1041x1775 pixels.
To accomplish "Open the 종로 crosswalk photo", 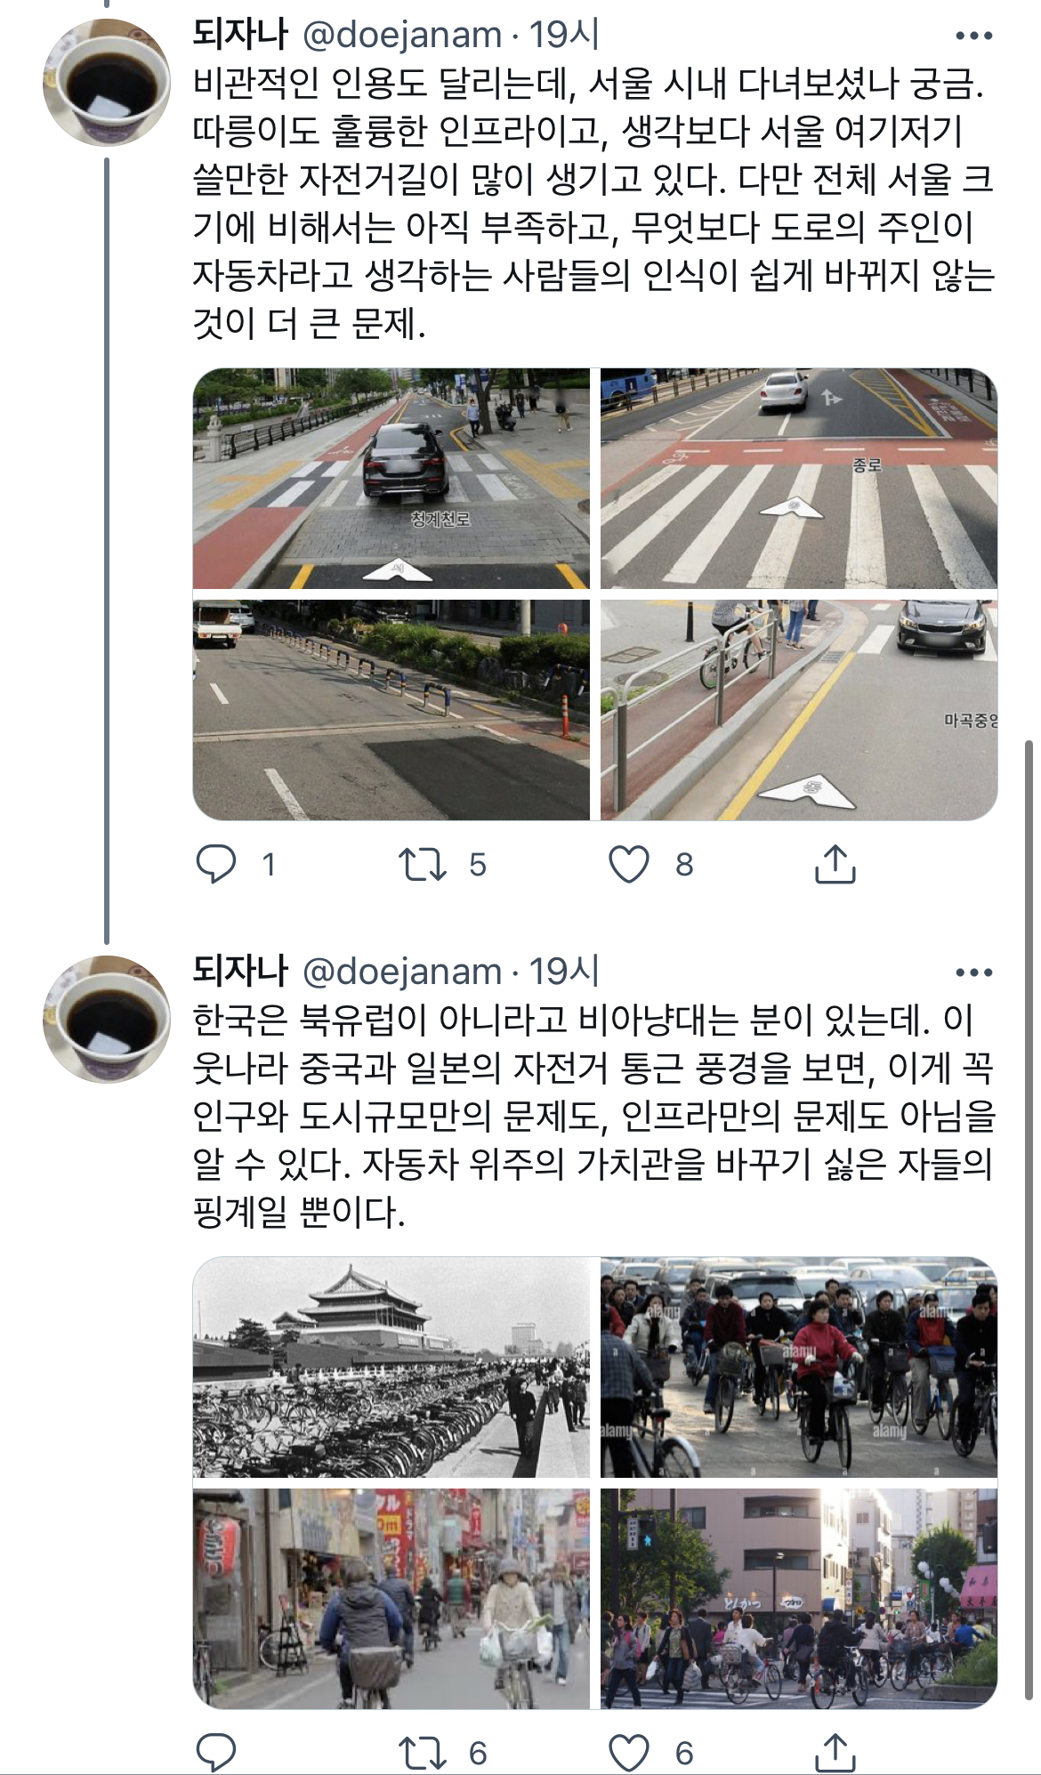I will pos(799,479).
